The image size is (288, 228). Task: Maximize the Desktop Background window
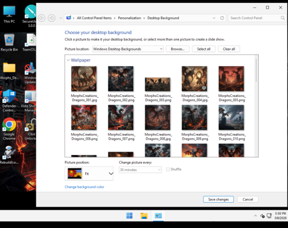(x=267, y=7)
